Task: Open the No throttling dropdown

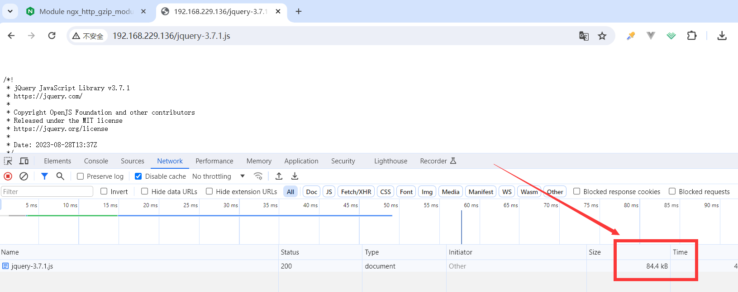Action: (x=219, y=176)
